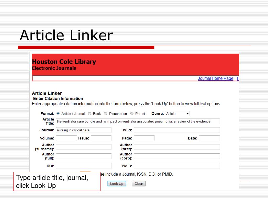268x201 pixels.
Task: Open the Journal Home Page link
Action: pos(216,78)
